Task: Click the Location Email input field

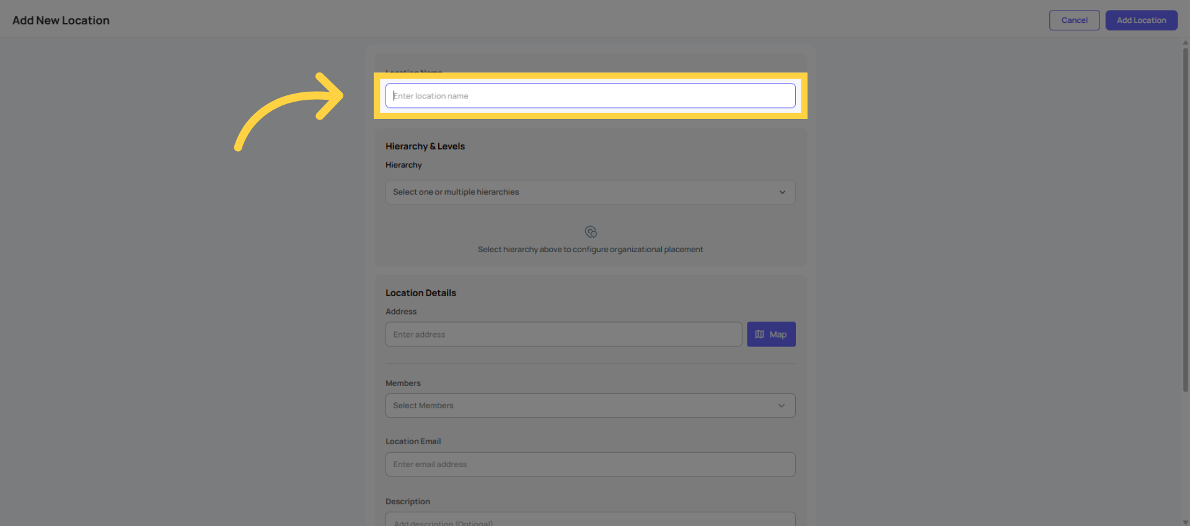Action: 590,464
